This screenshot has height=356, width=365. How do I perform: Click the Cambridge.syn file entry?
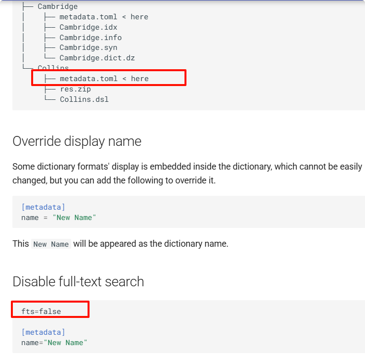pyautogui.click(x=88, y=48)
